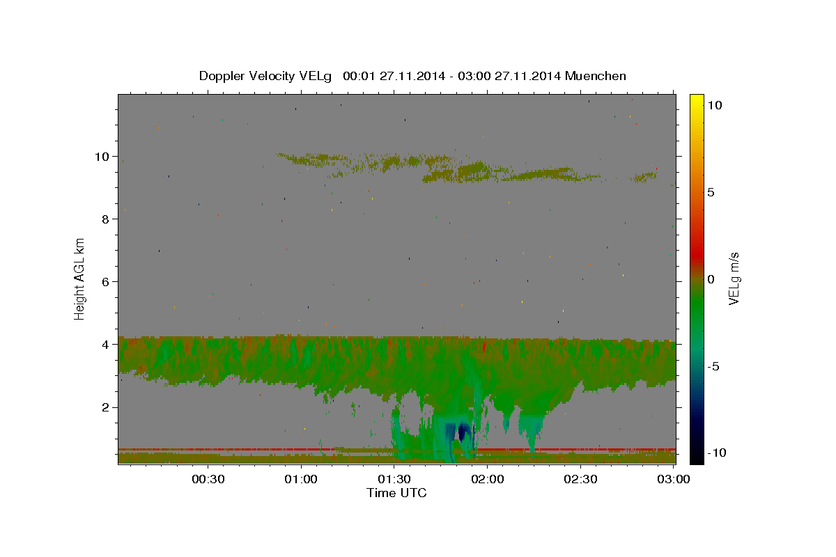Click the 03:00 time tick label
The width and height of the screenshot is (836, 557).
(674, 479)
